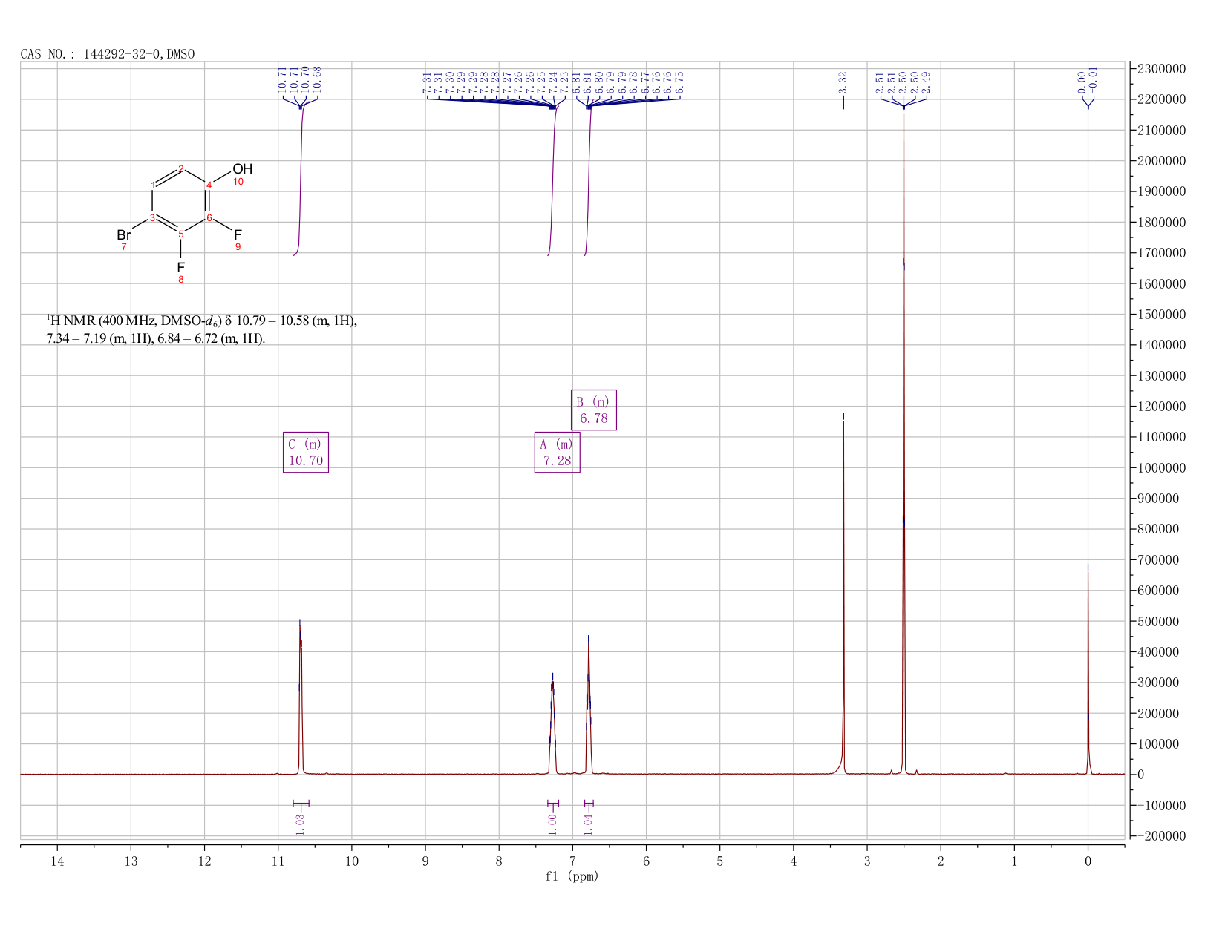Screen dimensions: 1225x946
Task: Click the tall DMSO solvent peak at 2.50 ppm
Action: tap(904, 445)
